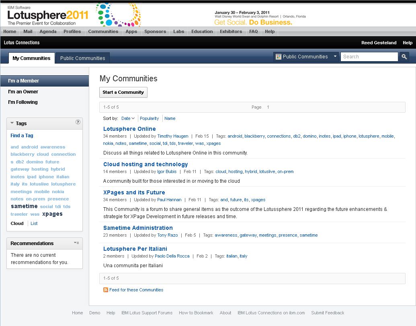The height and width of the screenshot is (326, 416).
Task: Open the Public Communities search scope dropdown
Action: point(306,57)
